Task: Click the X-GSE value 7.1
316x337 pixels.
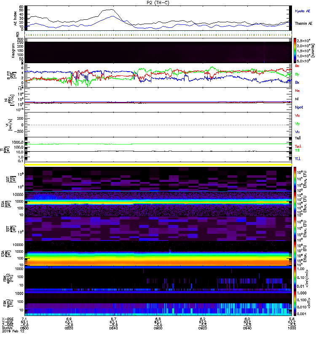Action: coord(24,319)
